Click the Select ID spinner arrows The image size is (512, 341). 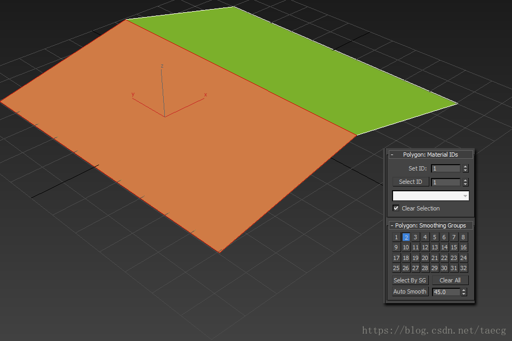click(x=466, y=182)
